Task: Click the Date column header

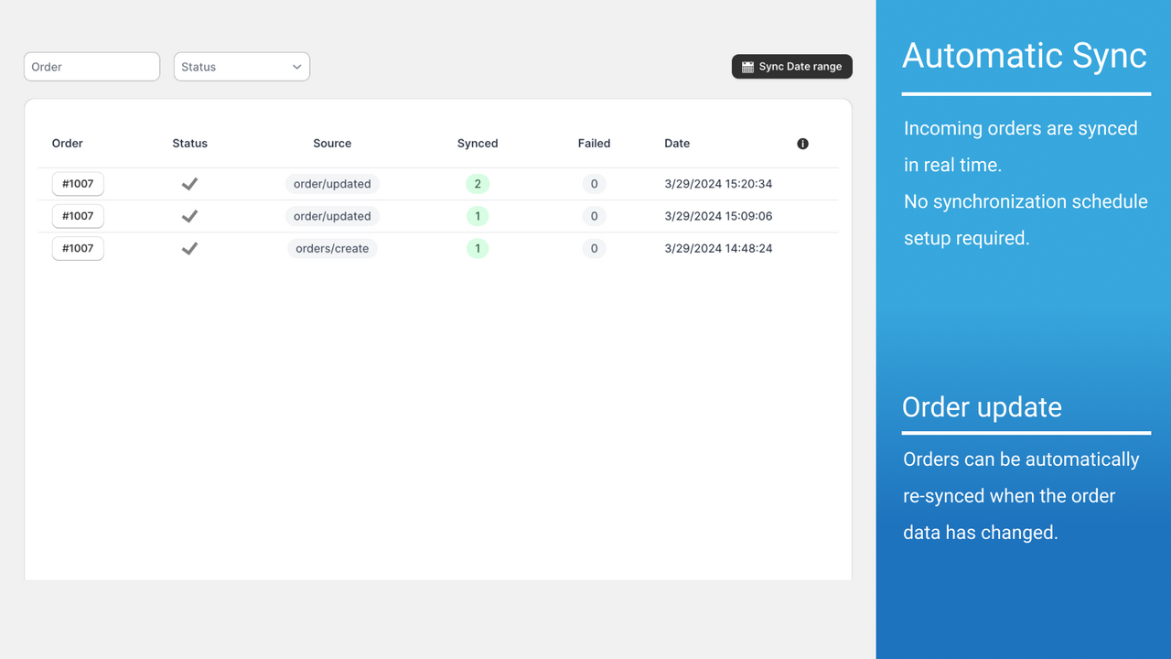Action: coord(677,144)
